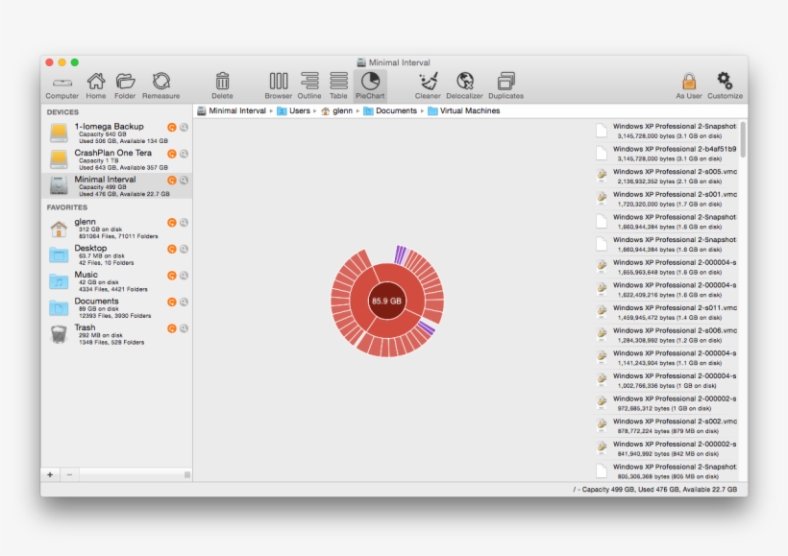Select Desktop favorite

[x=116, y=255]
